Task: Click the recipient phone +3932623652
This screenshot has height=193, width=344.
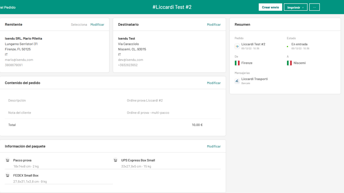Action: pos(128,65)
